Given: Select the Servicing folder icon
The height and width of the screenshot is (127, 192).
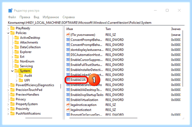Looking at the screenshot, I should (17, 66).
